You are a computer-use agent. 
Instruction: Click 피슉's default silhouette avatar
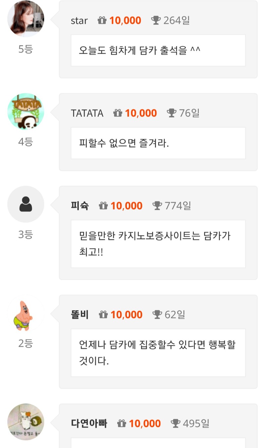pyautogui.click(x=26, y=204)
